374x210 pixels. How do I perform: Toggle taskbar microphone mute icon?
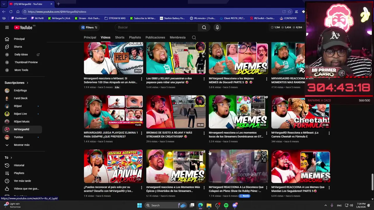click(332, 205)
